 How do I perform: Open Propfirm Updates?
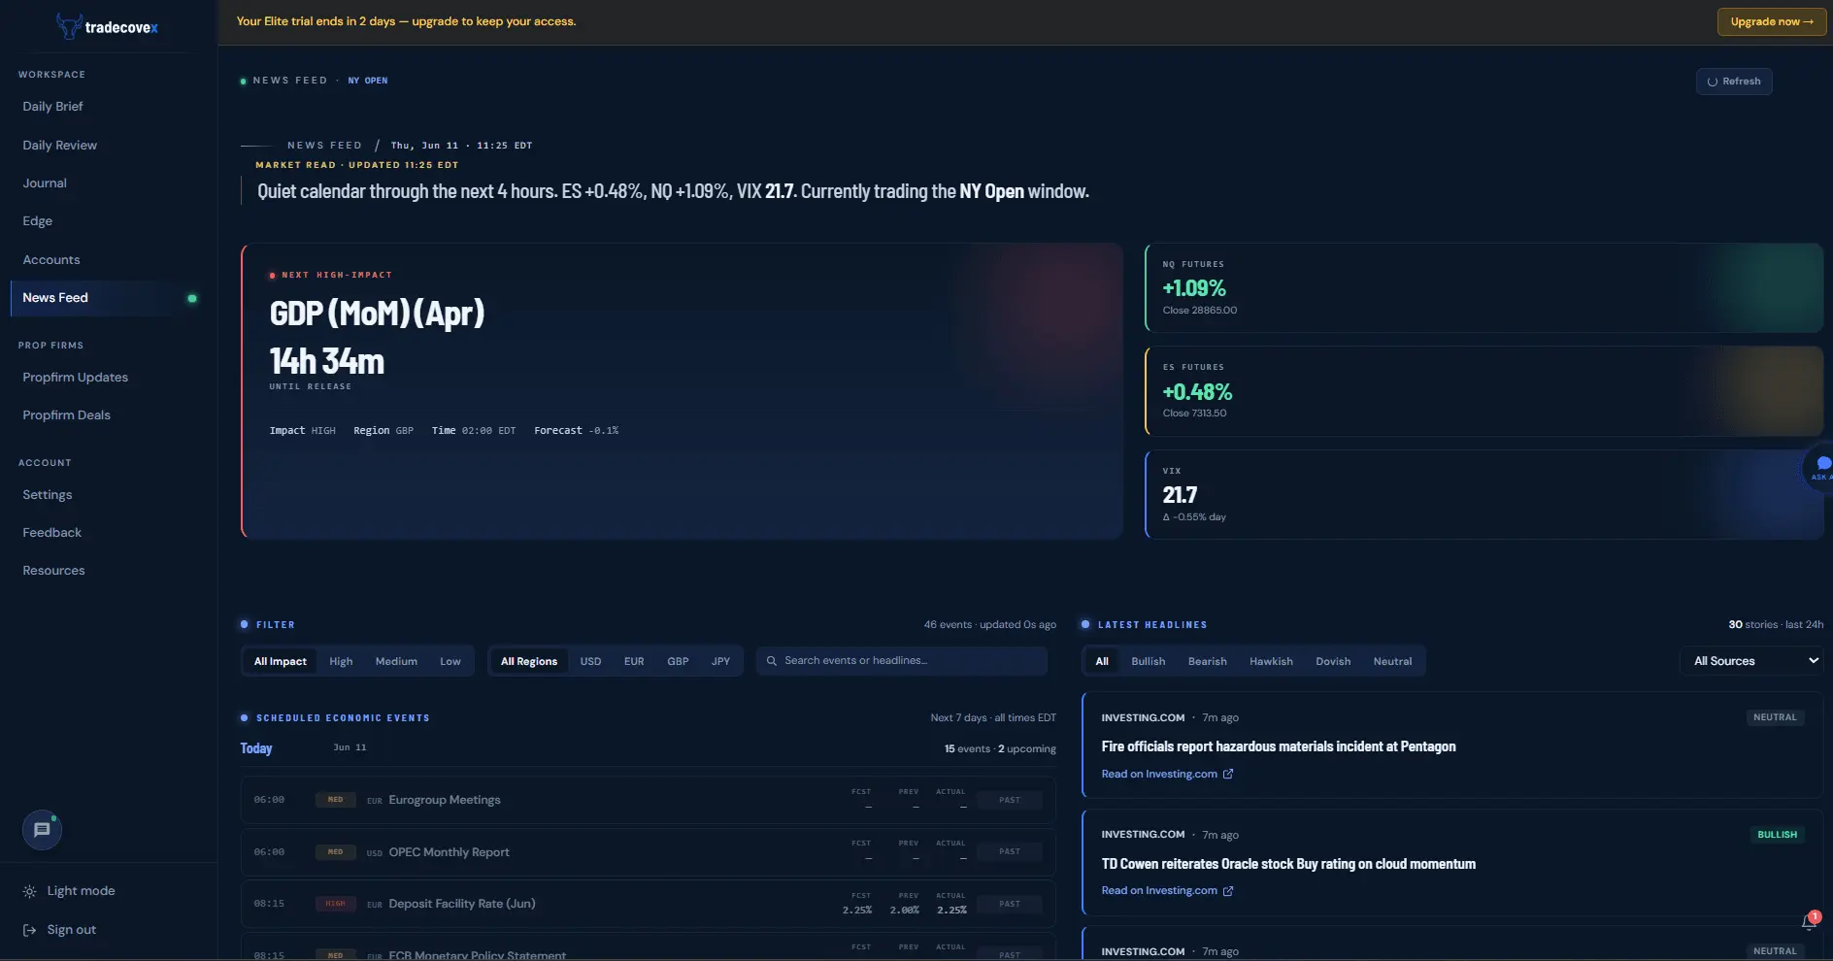point(76,377)
